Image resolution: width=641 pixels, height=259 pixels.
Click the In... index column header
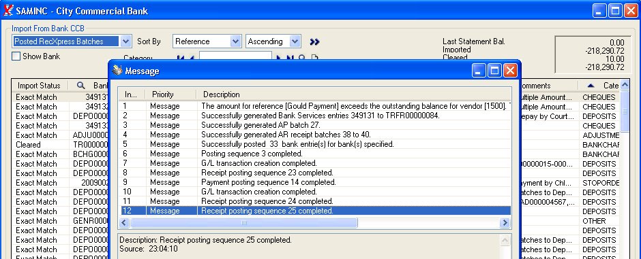(132, 94)
